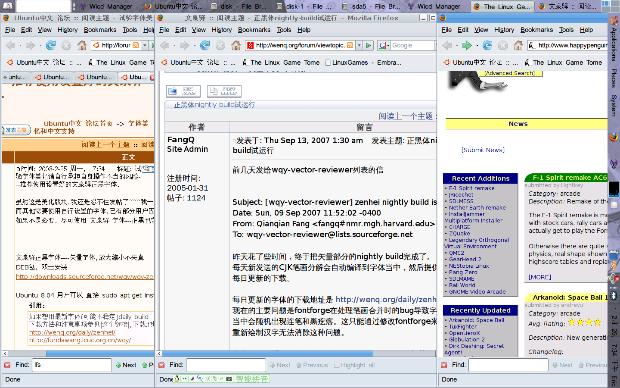Reload page in left Ubuntu forum window
Image resolution: width=620 pixels, height=388 pixels.
pyautogui.click(x=51, y=45)
